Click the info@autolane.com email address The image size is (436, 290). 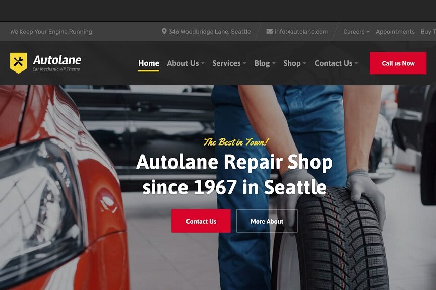301,32
